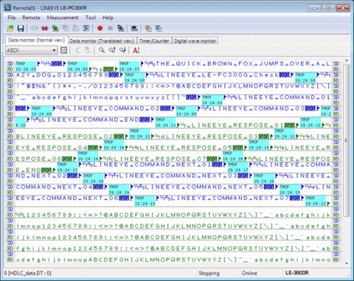Click the scrollbar down arrow
This screenshot has height=281, width=354.
(347, 263)
